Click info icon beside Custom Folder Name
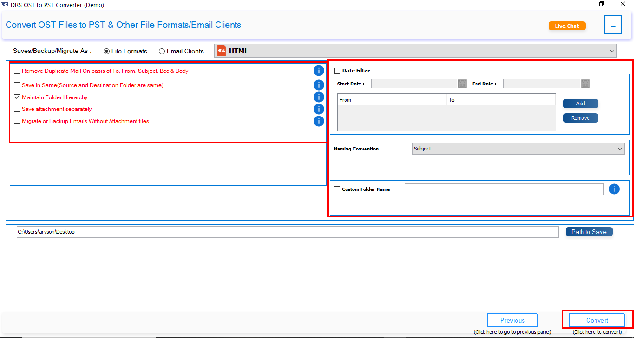This screenshot has height=338, width=634. [x=614, y=189]
